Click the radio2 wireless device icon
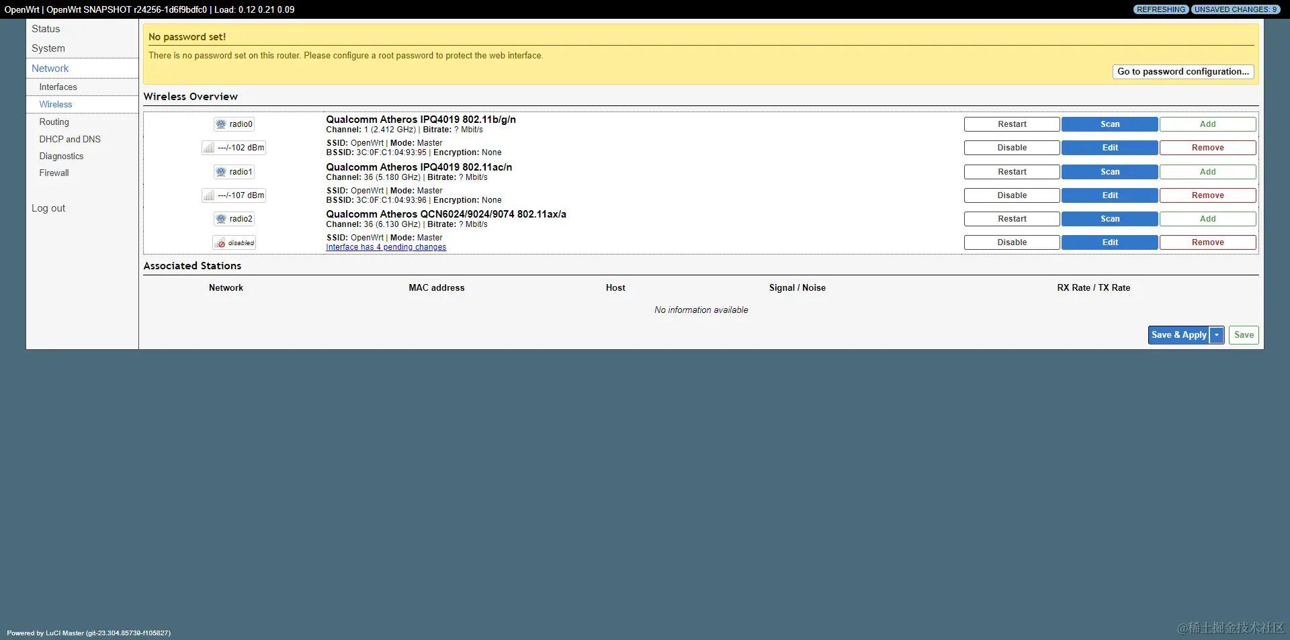 coord(221,219)
